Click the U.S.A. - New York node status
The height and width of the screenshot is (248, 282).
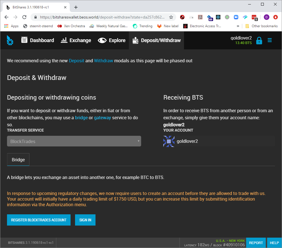tap(230, 241)
